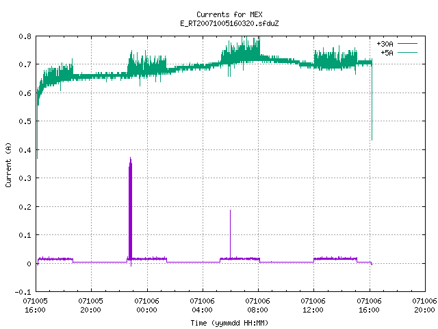Click the chart title 'Currents for MEX'
Image resolution: width=438 pixels, height=329 pixels.
[229, 14]
